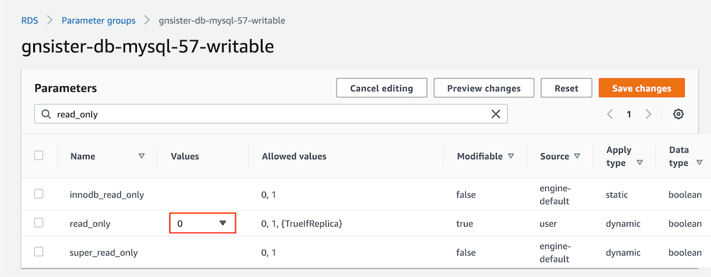The height and width of the screenshot is (277, 711).
Task: Sort by Name column arrow
Action: tap(141, 156)
